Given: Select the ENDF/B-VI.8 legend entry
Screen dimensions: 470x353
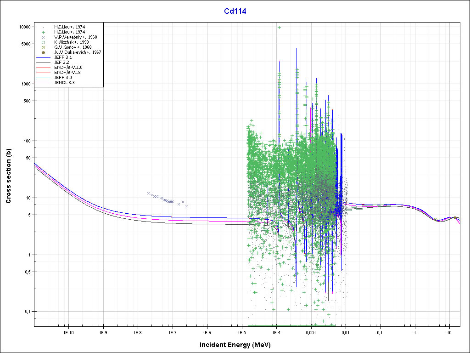Looking at the screenshot, I should [x=67, y=73].
